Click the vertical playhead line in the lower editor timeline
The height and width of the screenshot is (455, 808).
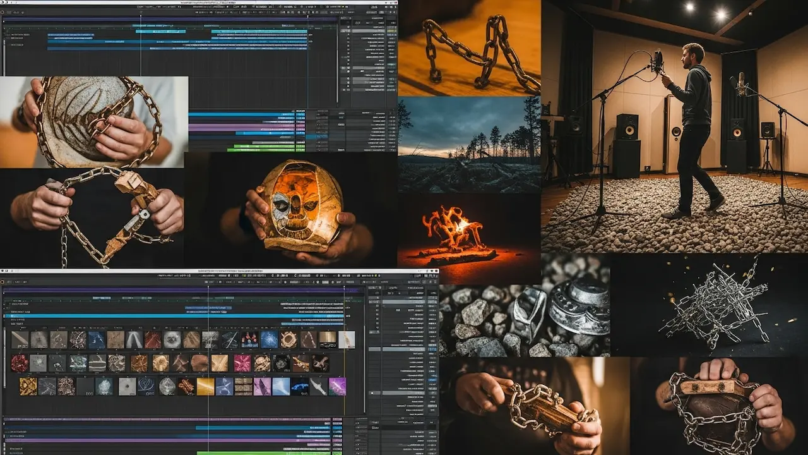click(x=208, y=404)
